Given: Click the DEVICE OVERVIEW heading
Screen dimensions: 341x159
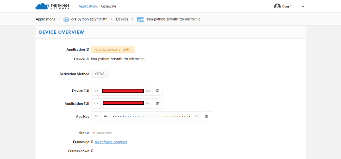Looking at the screenshot, I should 62,32.
